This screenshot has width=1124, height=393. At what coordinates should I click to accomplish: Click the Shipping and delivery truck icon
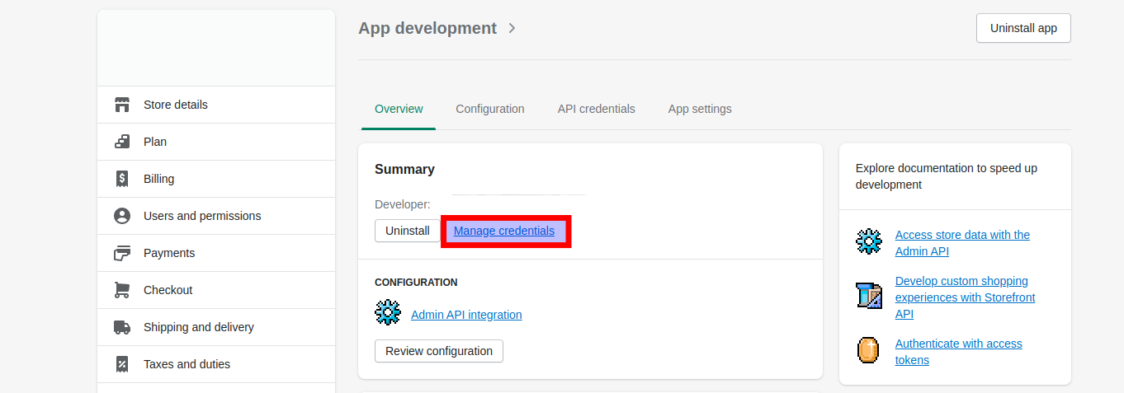click(122, 327)
